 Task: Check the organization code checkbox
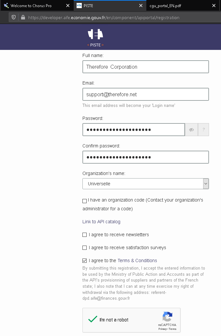click(x=85, y=201)
